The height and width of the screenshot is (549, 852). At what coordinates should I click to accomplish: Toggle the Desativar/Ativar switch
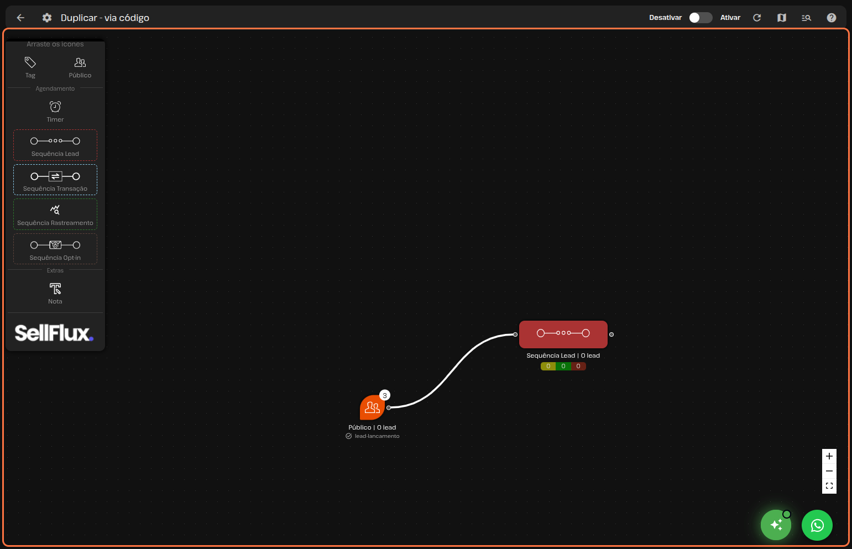[x=700, y=18]
